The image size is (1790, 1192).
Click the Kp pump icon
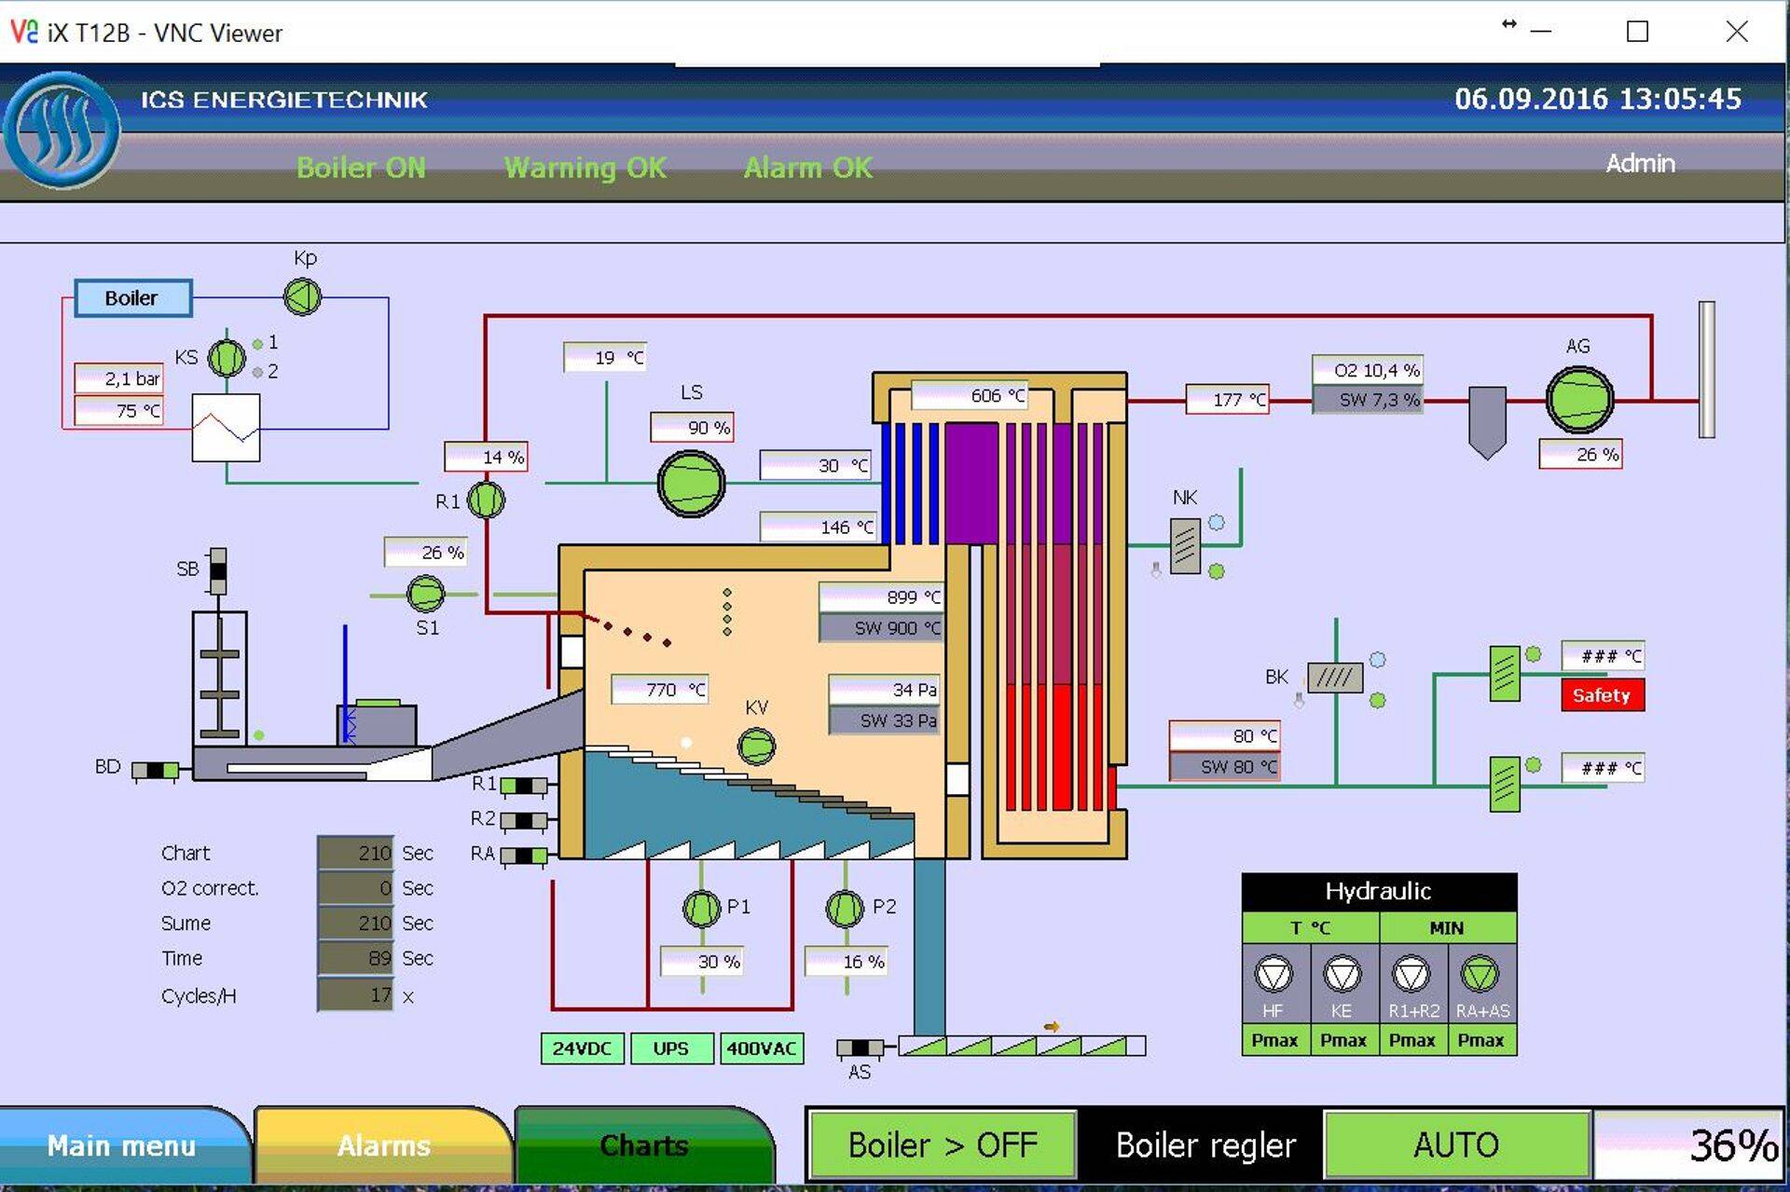[x=302, y=297]
